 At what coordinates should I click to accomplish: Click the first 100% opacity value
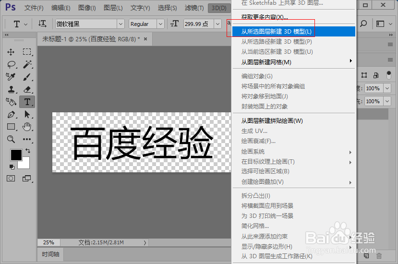point(374,88)
